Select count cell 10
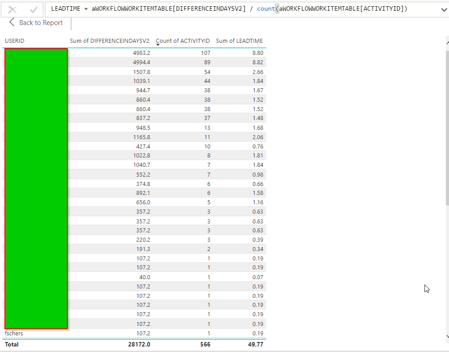 [x=207, y=146]
